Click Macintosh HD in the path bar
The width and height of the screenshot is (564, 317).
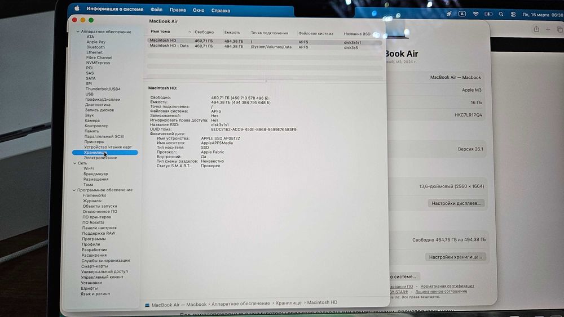tap(322, 302)
